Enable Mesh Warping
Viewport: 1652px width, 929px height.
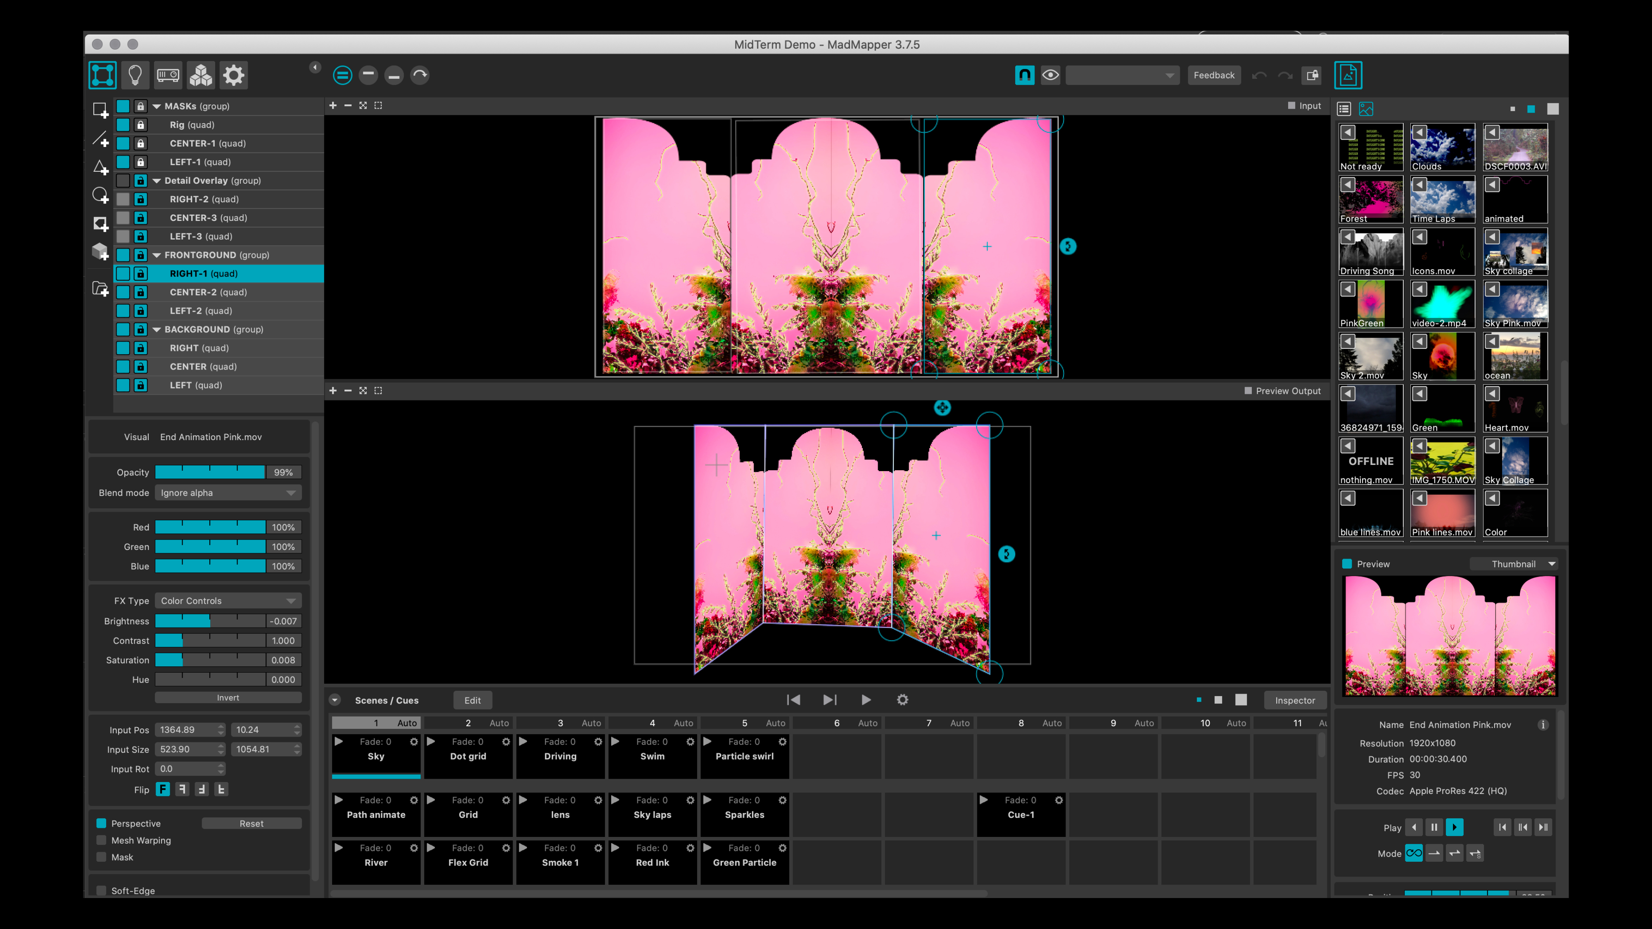[x=101, y=840]
